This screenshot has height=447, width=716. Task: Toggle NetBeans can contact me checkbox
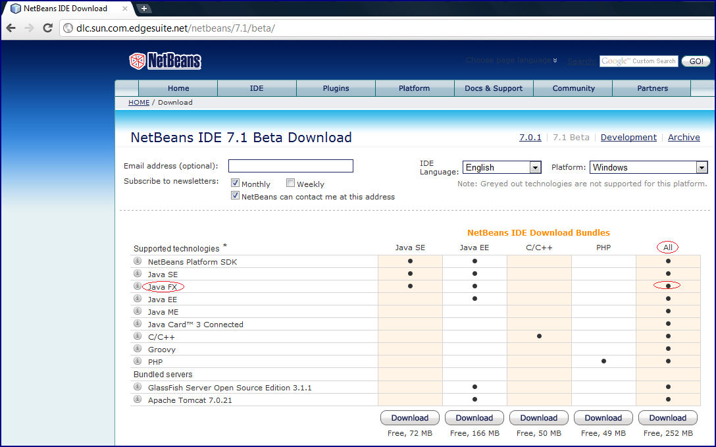point(235,196)
